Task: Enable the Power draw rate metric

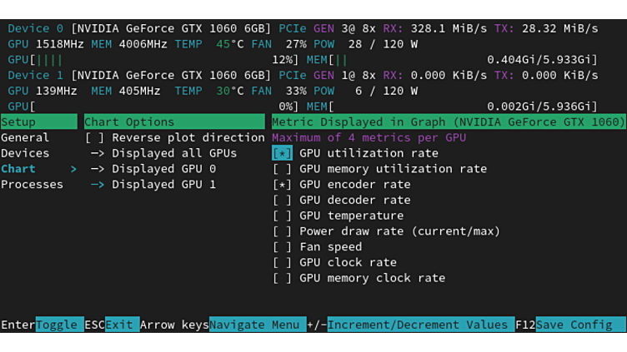Action: point(283,231)
